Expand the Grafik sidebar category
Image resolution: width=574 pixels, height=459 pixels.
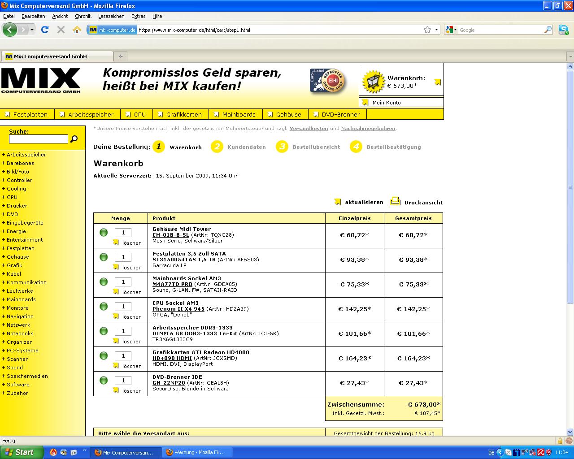coord(12,265)
